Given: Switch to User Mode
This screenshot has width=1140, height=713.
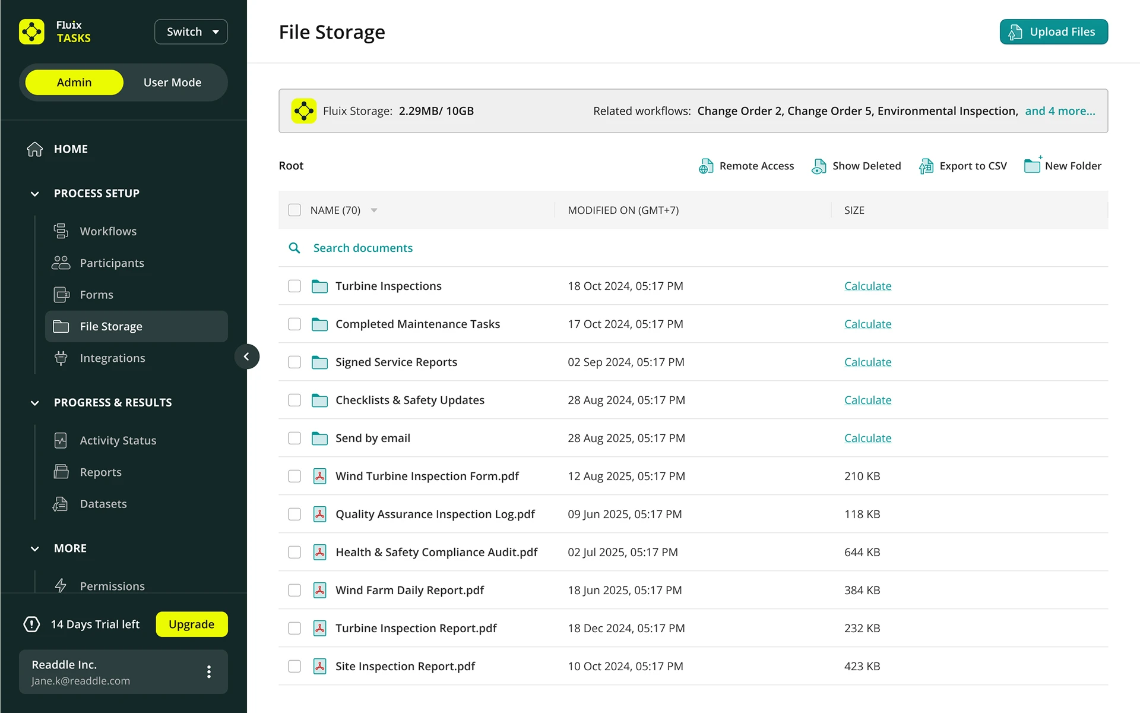Looking at the screenshot, I should (x=172, y=83).
